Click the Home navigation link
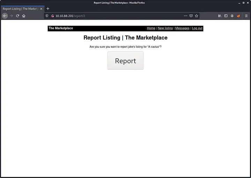251x178 pixels. 151,28
